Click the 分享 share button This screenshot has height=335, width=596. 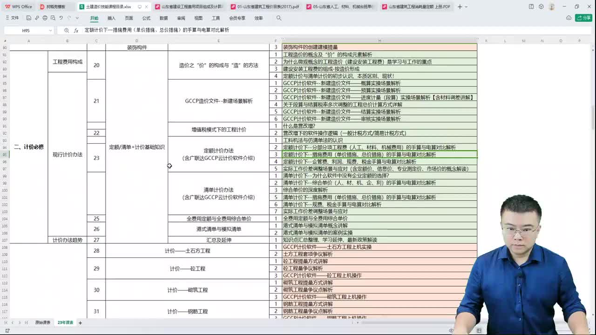click(583, 18)
